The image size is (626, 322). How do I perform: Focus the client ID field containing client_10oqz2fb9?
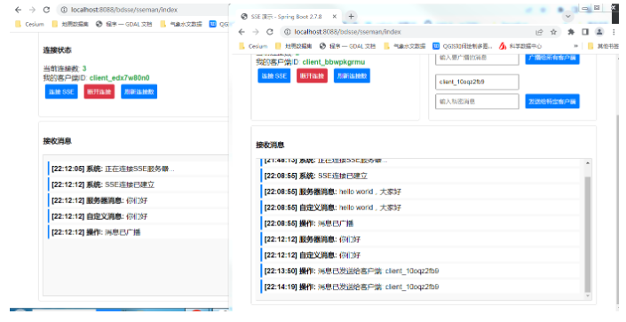477,82
